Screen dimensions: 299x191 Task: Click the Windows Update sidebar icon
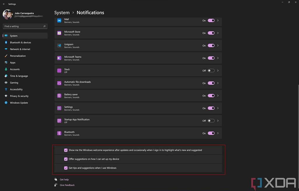[6, 103]
